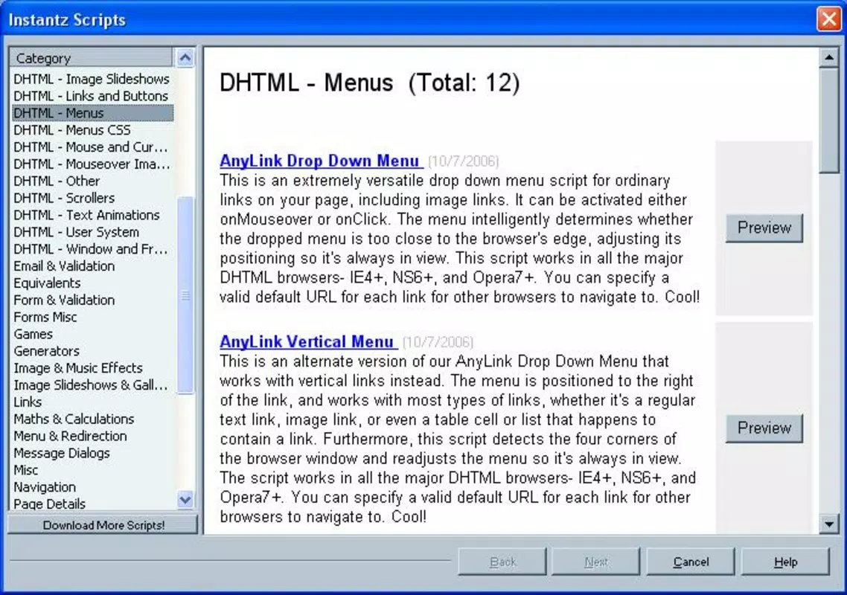Select DHTML - Mouse and Cur... category
847x595 pixels.
(x=92, y=147)
